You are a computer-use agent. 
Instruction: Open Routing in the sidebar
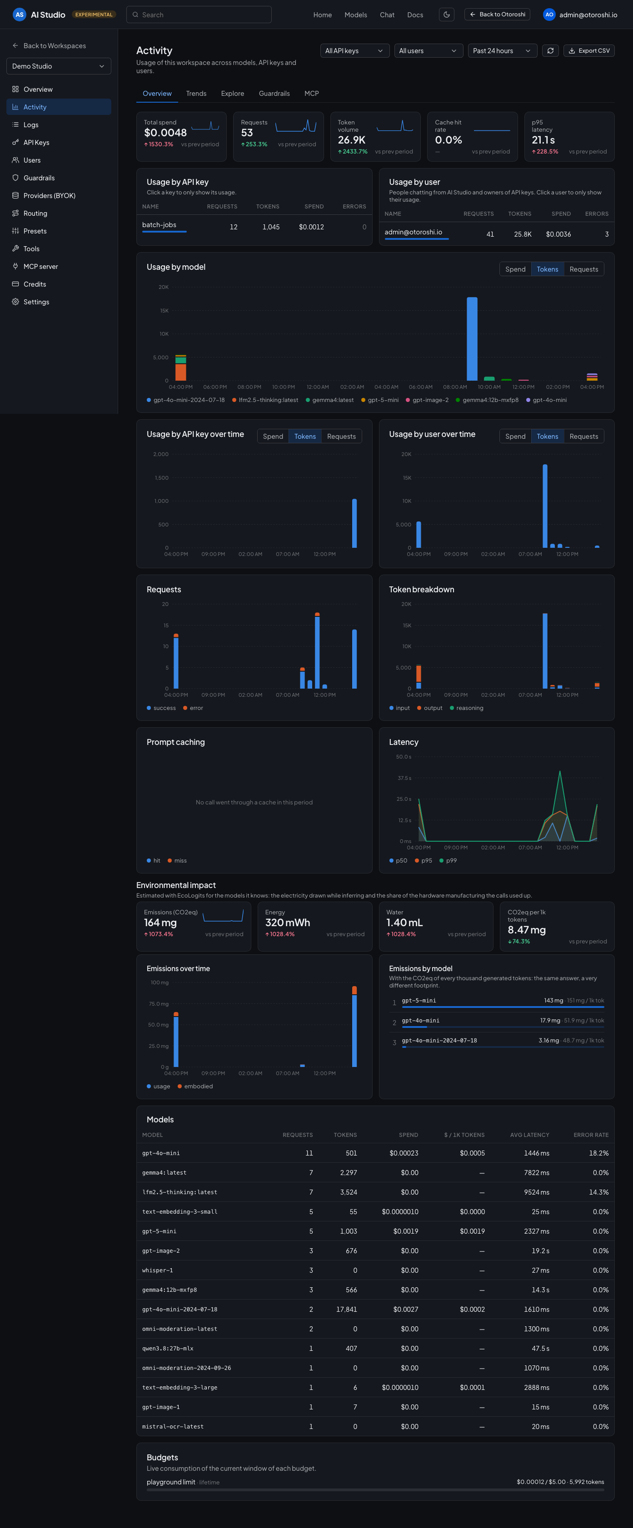59,213
